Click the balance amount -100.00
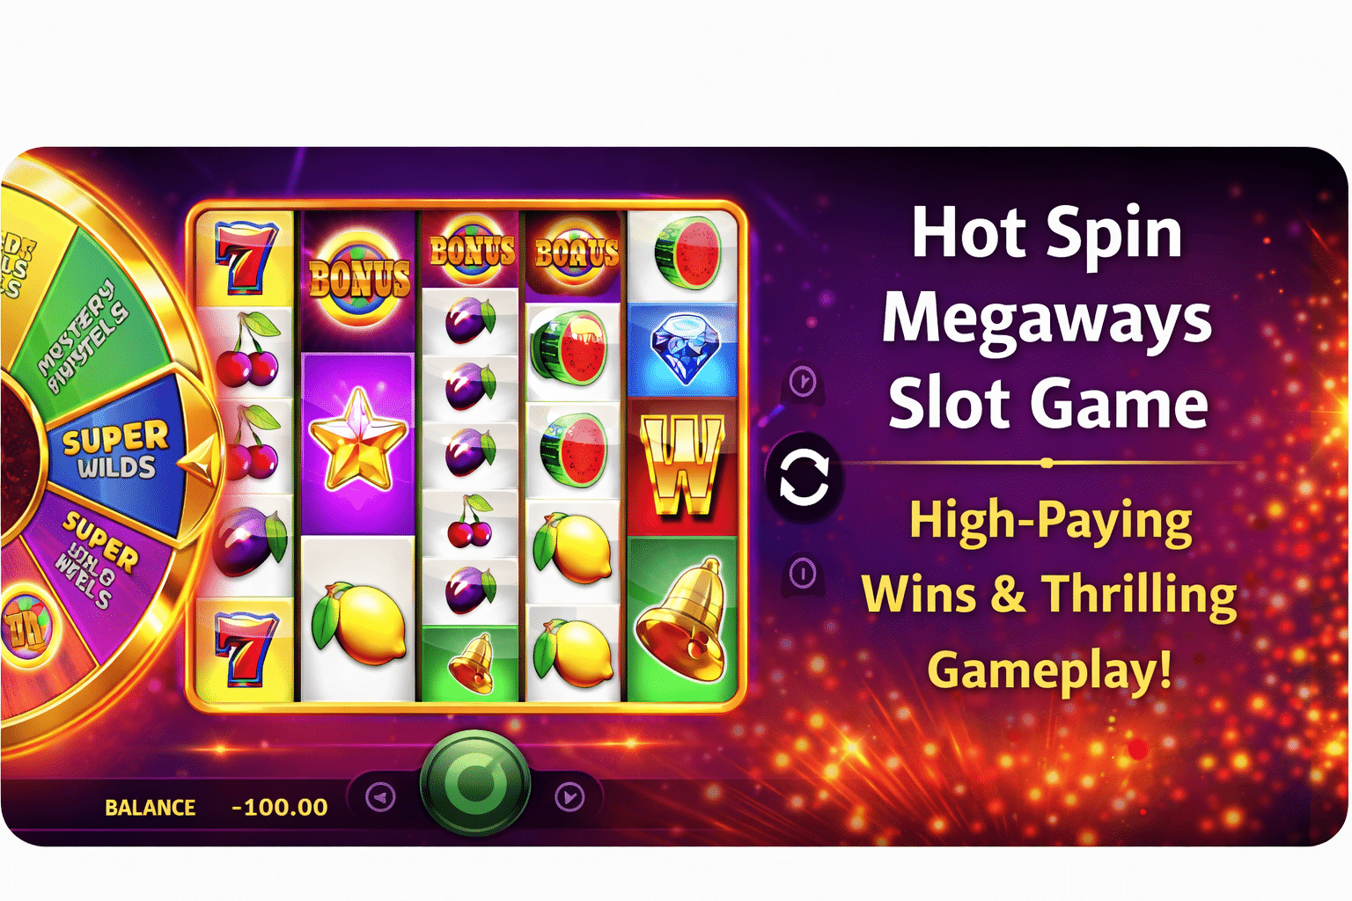1352x901 pixels. [x=280, y=807]
